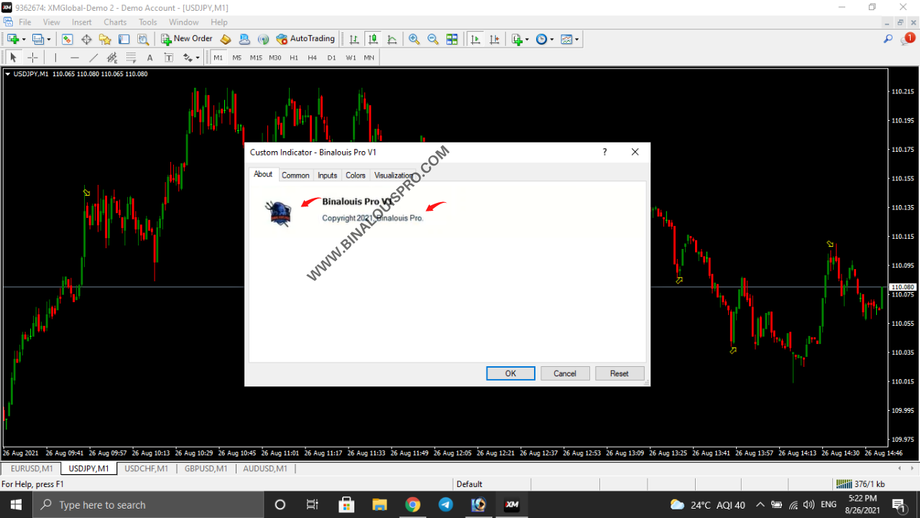The width and height of the screenshot is (920, 518).
Task: Toggle Chart Shift
Action: (493, 39)
